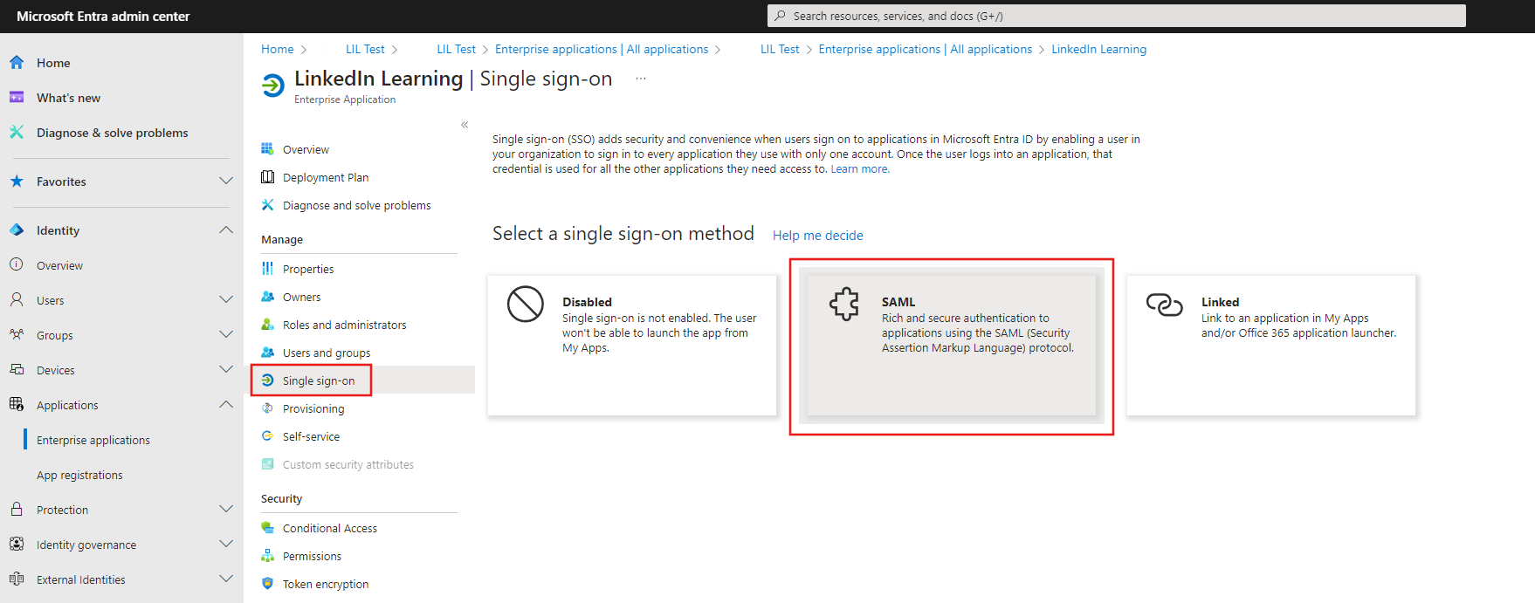Screen dimensions: 1535x603
Task: Click the Deployment Plan book icon
Action: 268,177
